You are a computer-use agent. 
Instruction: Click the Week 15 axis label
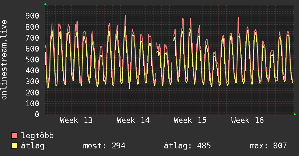tap(190, 120)
